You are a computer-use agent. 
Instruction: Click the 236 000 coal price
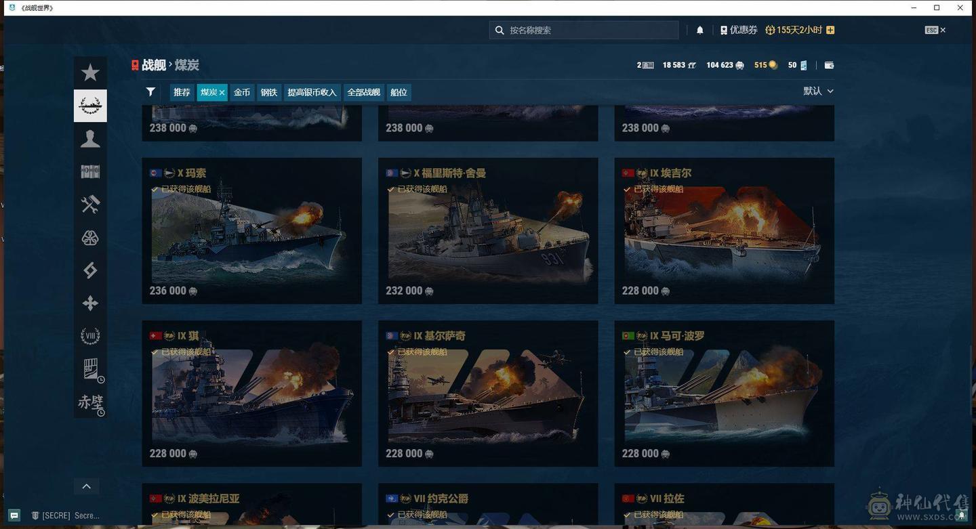173,291
